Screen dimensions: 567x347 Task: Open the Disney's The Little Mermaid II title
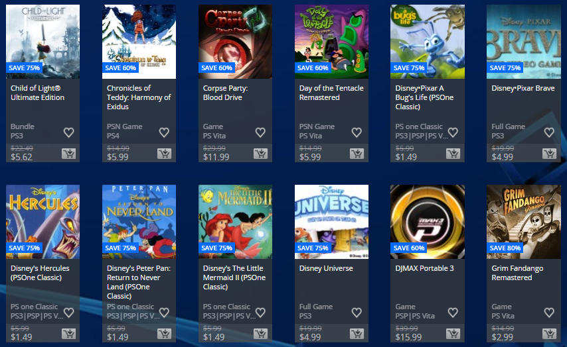[234, 277]
